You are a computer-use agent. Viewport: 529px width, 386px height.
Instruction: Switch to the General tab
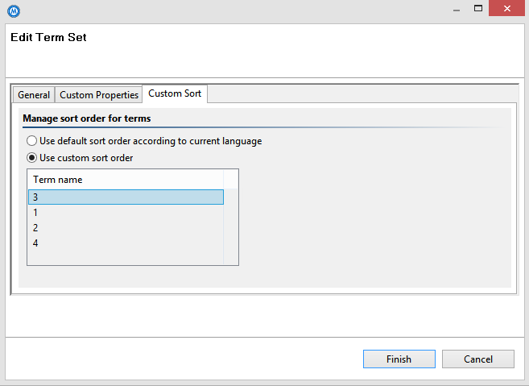pyautogui.click(x=34, y=95)
